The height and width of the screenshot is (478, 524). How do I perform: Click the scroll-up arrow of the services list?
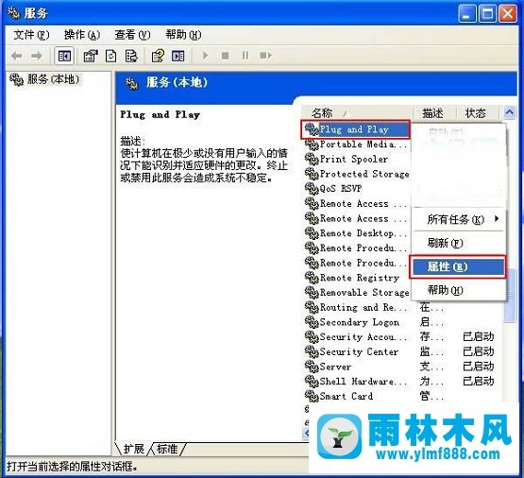(x=509, y=112)
